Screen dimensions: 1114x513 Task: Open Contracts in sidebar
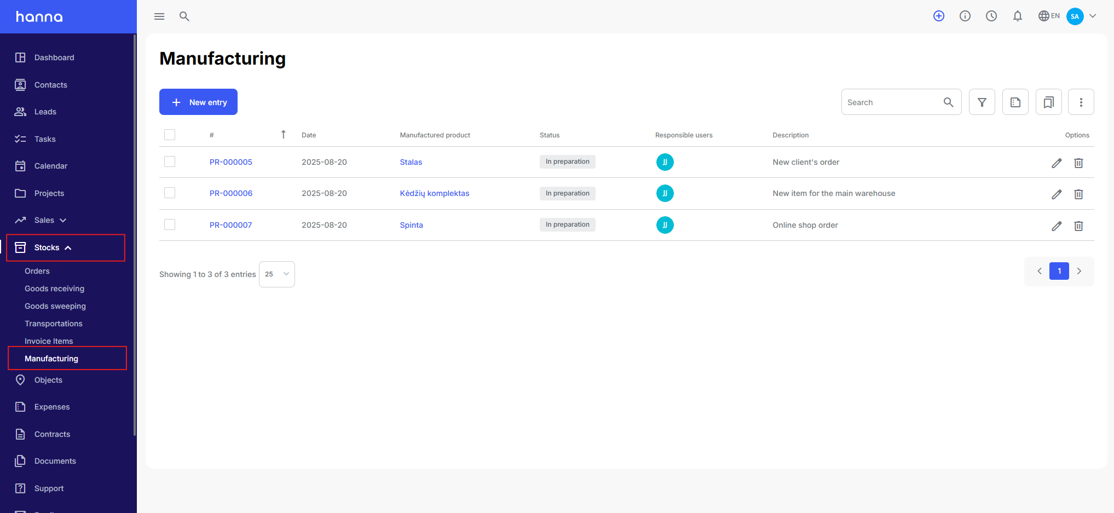[53, 434]
